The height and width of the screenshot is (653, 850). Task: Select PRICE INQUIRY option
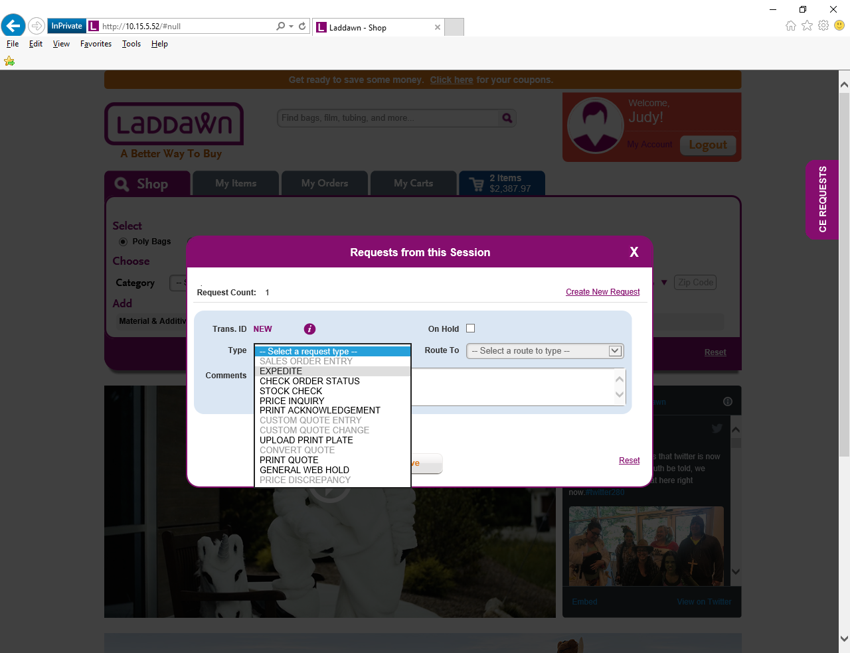pyautogui.click(x=333, y=401)
